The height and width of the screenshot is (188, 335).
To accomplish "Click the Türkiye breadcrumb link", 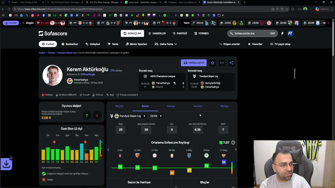I will [x=51, y=53].
